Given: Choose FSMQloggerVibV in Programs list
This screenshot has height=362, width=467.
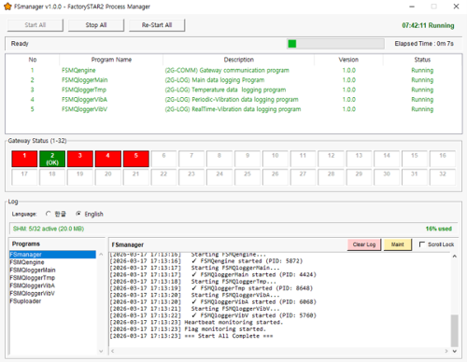Looking at the screenshot, I should [52, 293].
